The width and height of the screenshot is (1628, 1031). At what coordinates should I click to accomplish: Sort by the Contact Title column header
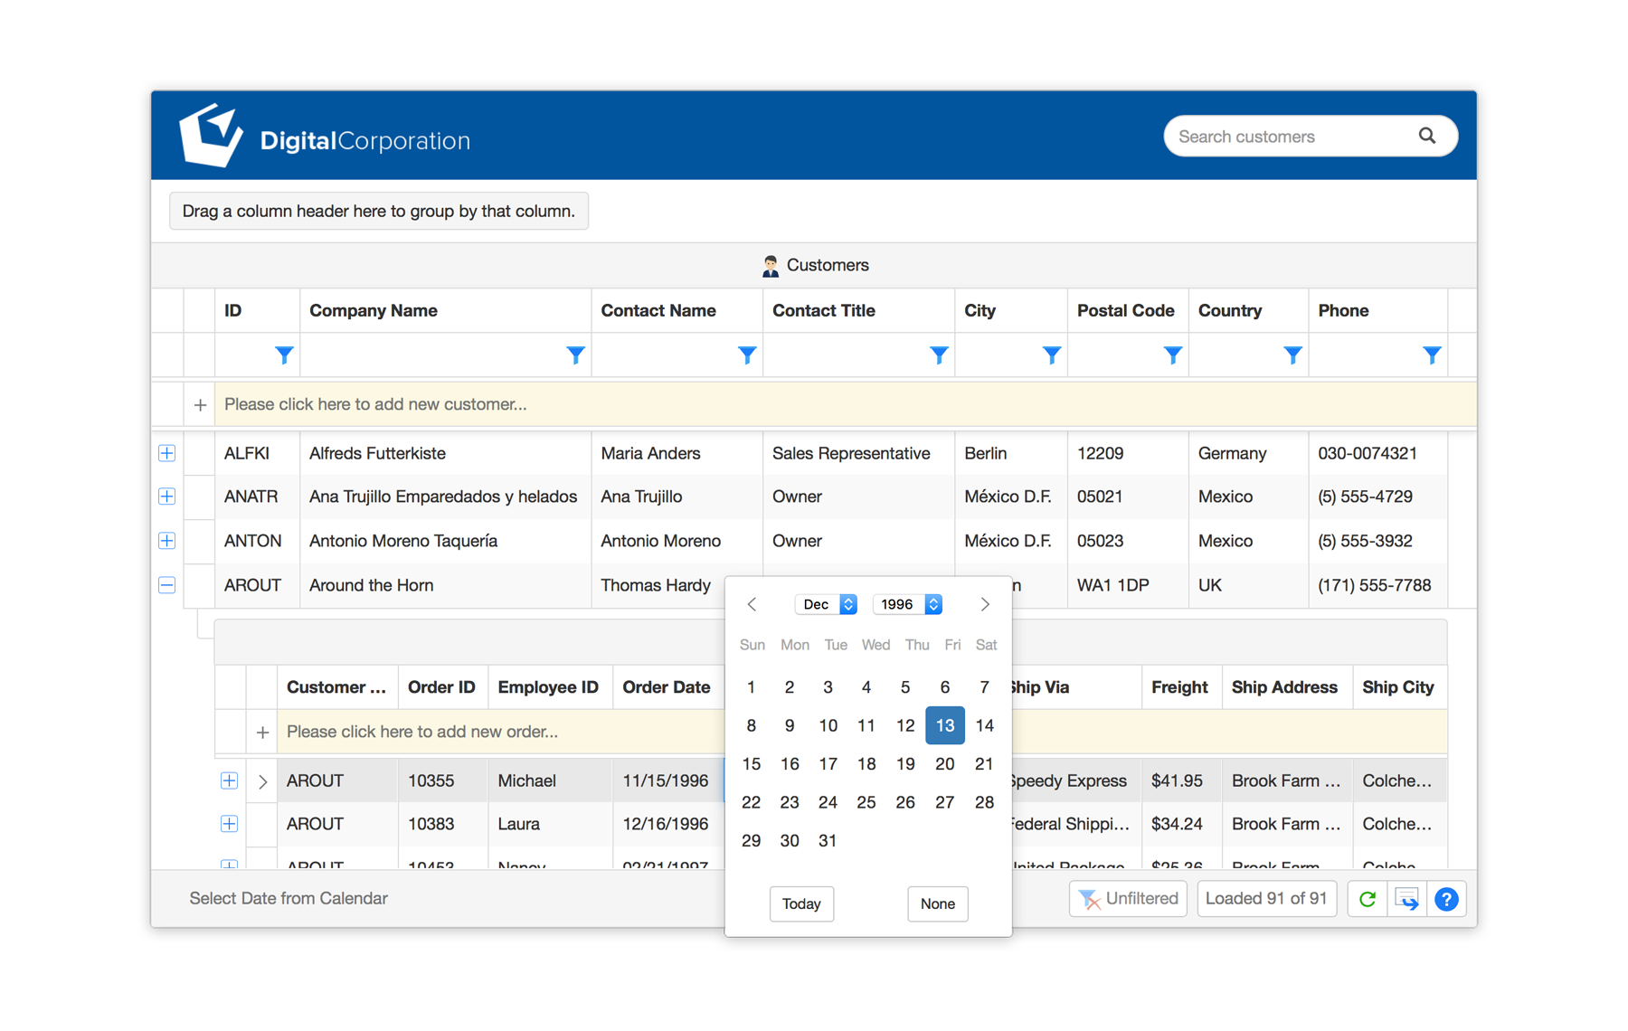[823, 310]
